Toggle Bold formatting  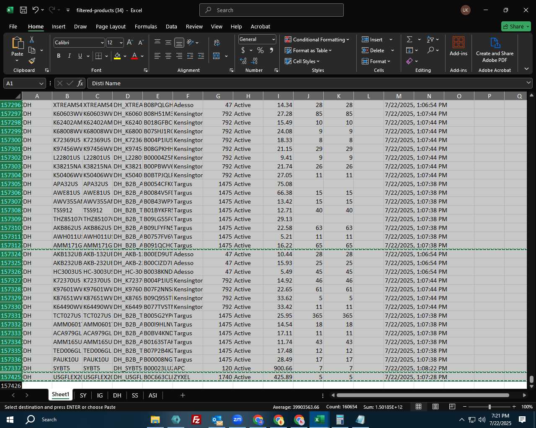59,56
